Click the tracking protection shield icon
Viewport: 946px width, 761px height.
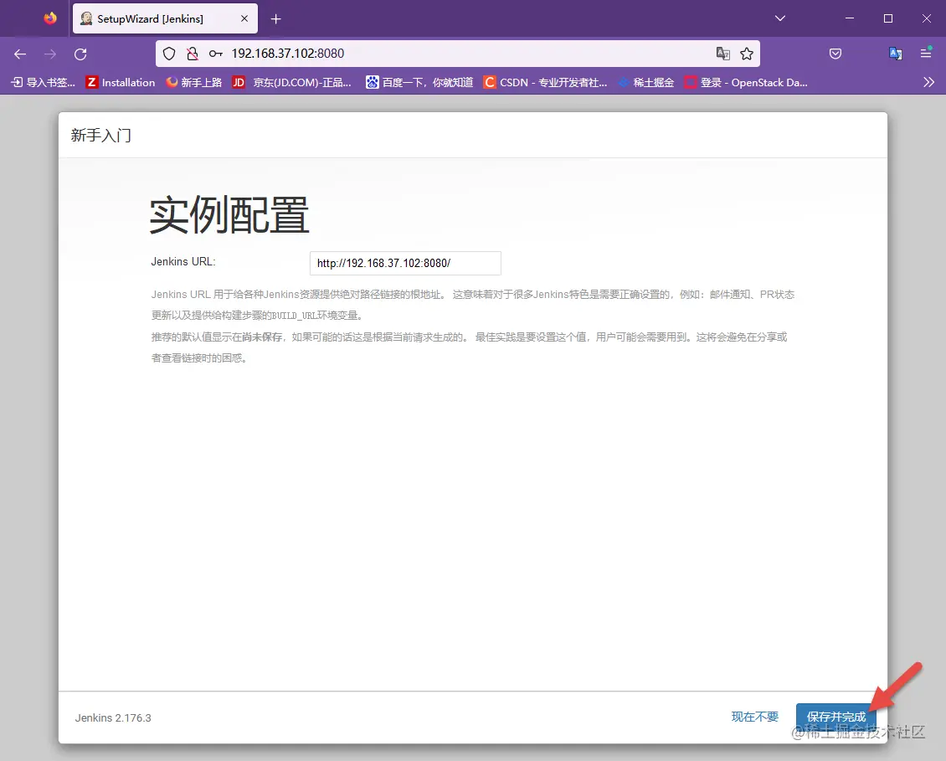coord(170,54)
